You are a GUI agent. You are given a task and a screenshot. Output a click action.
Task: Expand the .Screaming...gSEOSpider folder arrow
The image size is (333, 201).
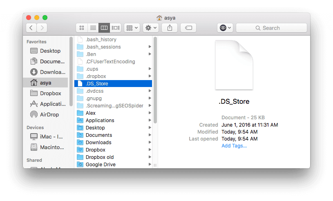coord(150,105)
